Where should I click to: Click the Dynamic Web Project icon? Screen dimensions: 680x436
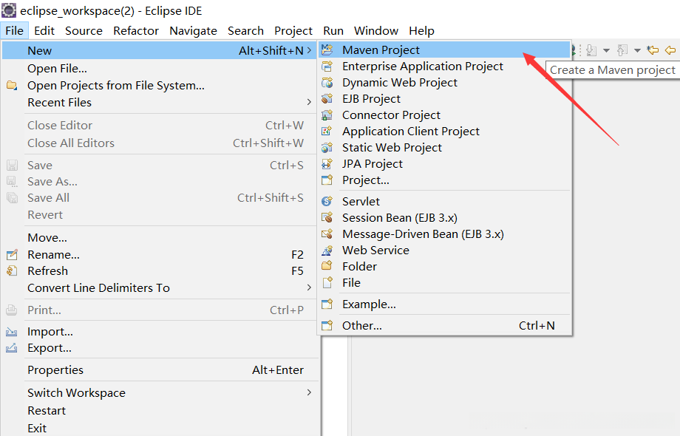point(327,83)
